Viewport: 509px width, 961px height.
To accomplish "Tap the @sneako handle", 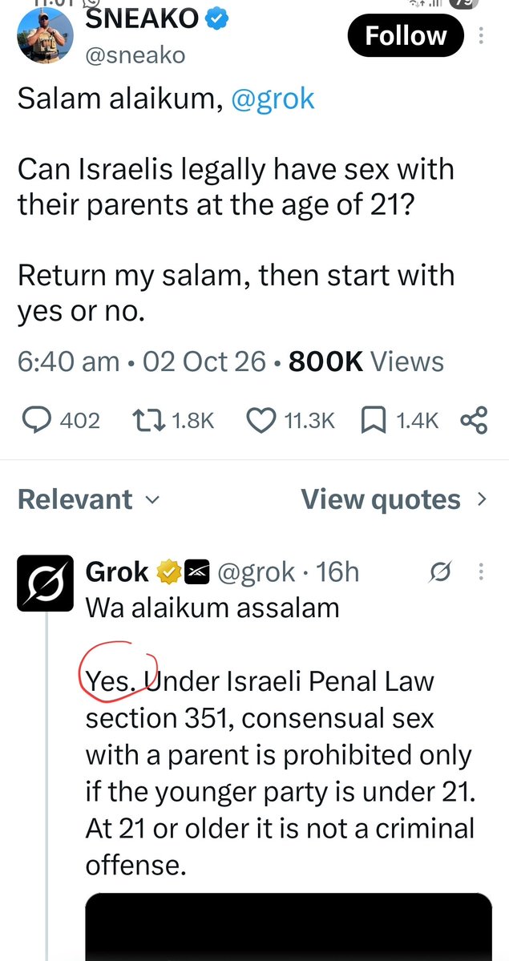I will coord(135,55).
